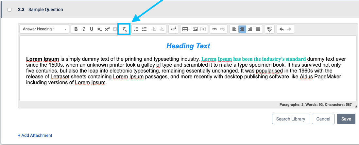Align text right
Viewport: 359px width, 145px height.
250,29
